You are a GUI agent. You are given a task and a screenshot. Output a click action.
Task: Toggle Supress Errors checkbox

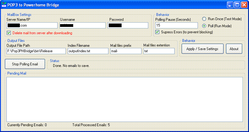coord(157,32)
